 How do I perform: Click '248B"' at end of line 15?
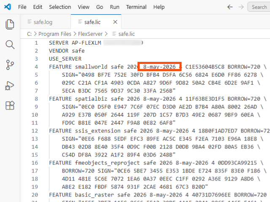[167, 155]
